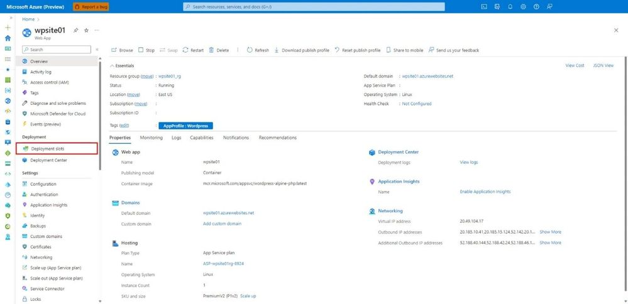Switch to the Notifications tab
The image size is (628, 304).
click(x=236, y=138)
